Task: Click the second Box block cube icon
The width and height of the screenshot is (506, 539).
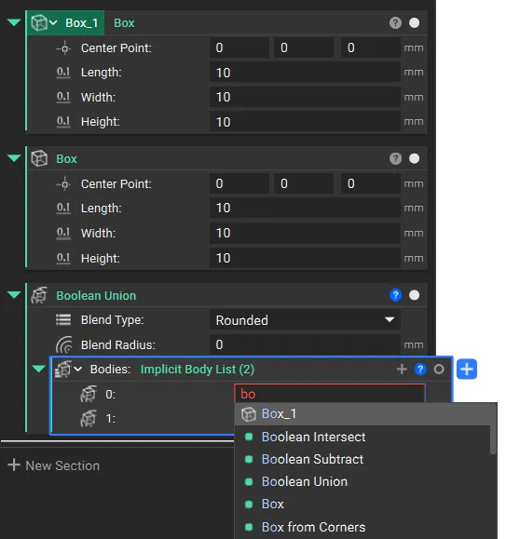Action: (39, 158)
